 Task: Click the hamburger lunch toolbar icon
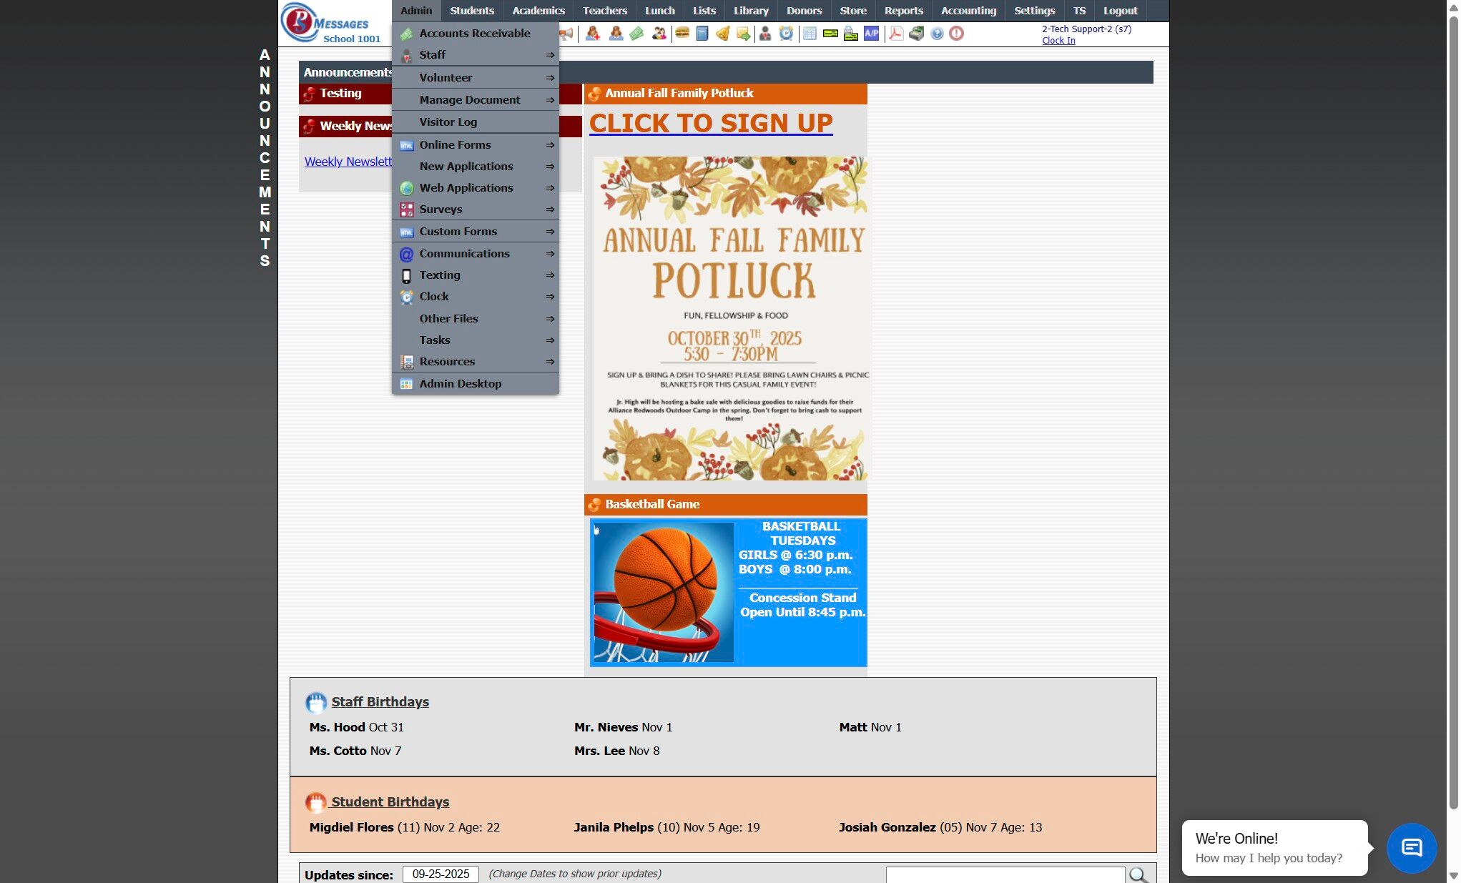point(682,34)
